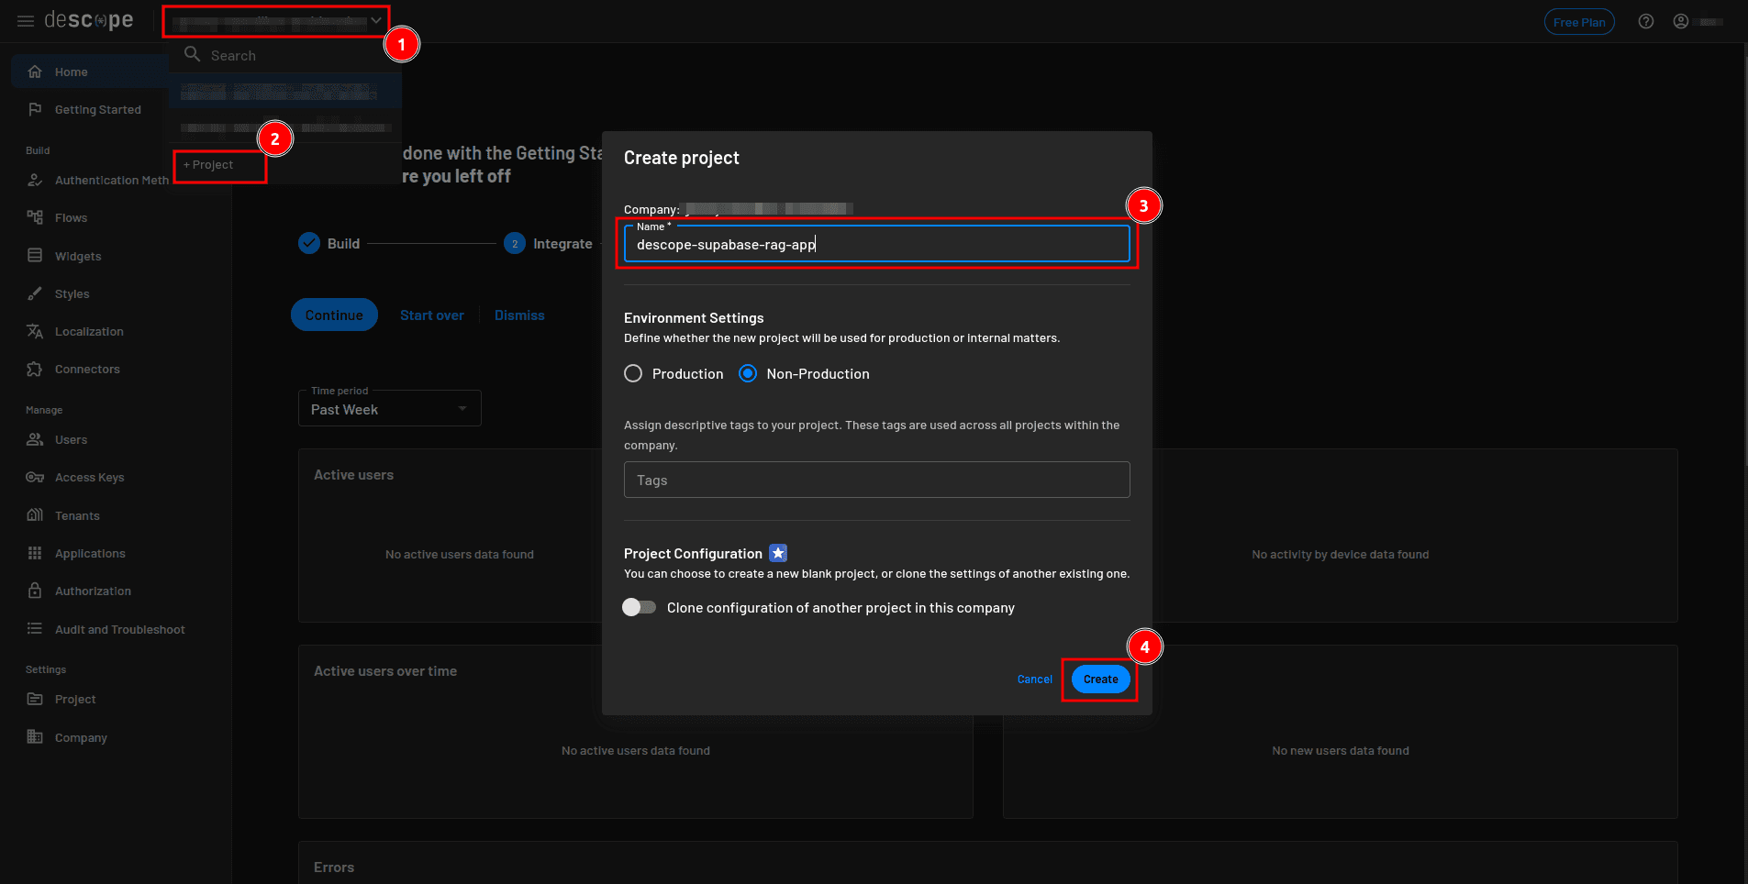This screenshot has height=884, width=1748.
Task: Go to Home in the sidebar
Action: [x=72, y=72]
